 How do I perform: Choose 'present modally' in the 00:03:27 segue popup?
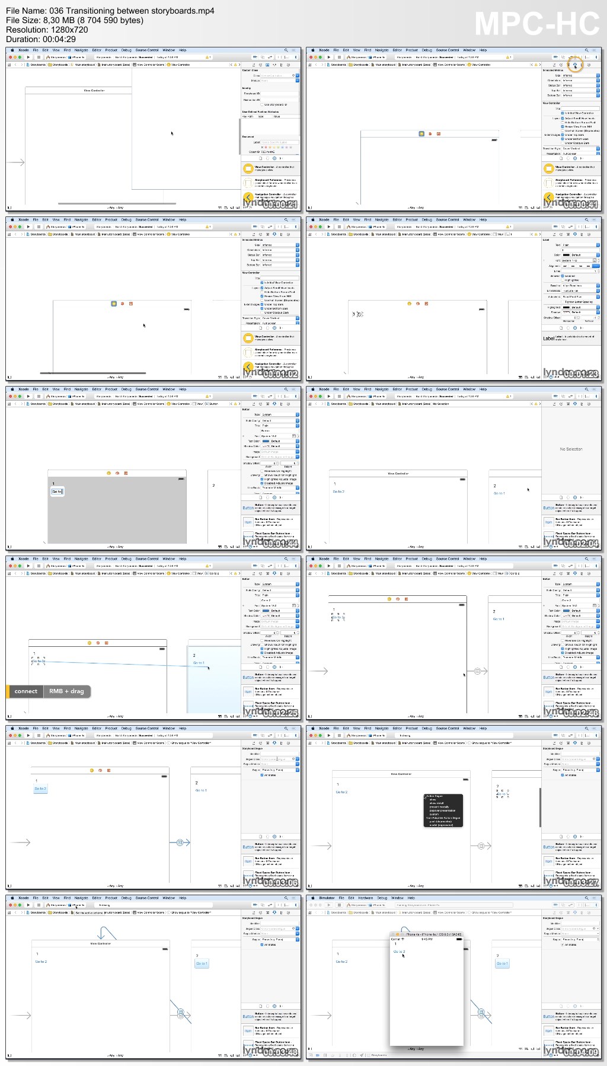(439, 806)
